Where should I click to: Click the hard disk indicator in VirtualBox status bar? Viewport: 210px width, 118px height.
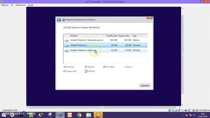(x=169, y=110)
